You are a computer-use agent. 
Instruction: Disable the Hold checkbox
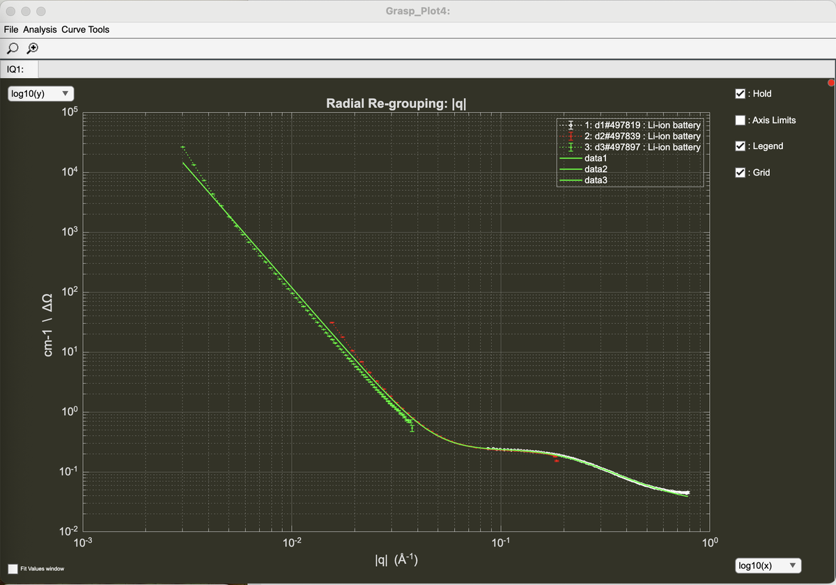(741, 93)
